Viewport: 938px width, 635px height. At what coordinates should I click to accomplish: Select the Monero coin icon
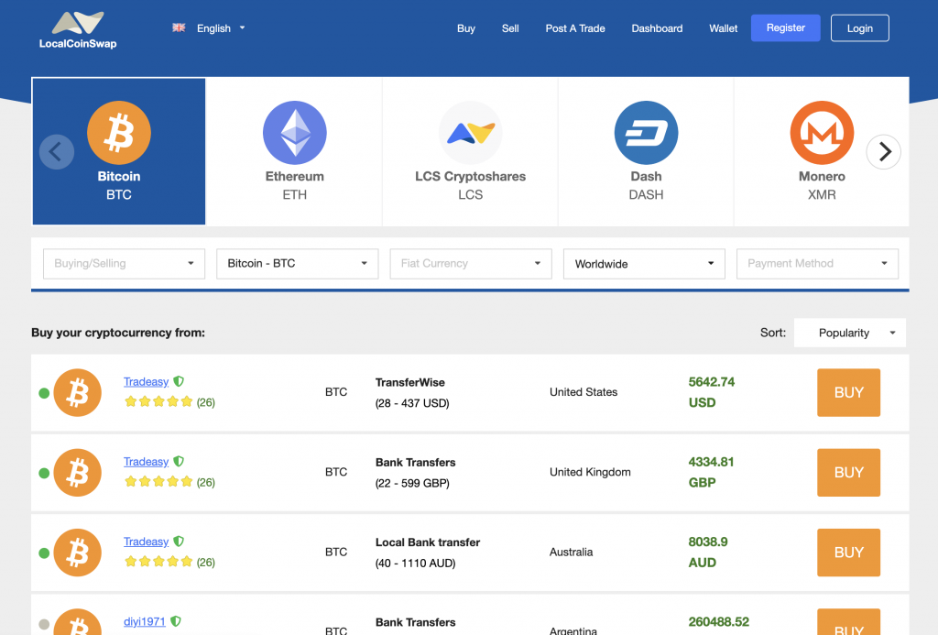coord(822,133)
